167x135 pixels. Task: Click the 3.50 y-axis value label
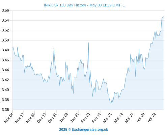point(5,40)
